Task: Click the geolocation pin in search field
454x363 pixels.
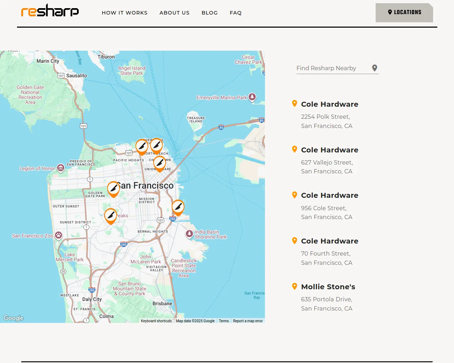Action: click(375, 68)
